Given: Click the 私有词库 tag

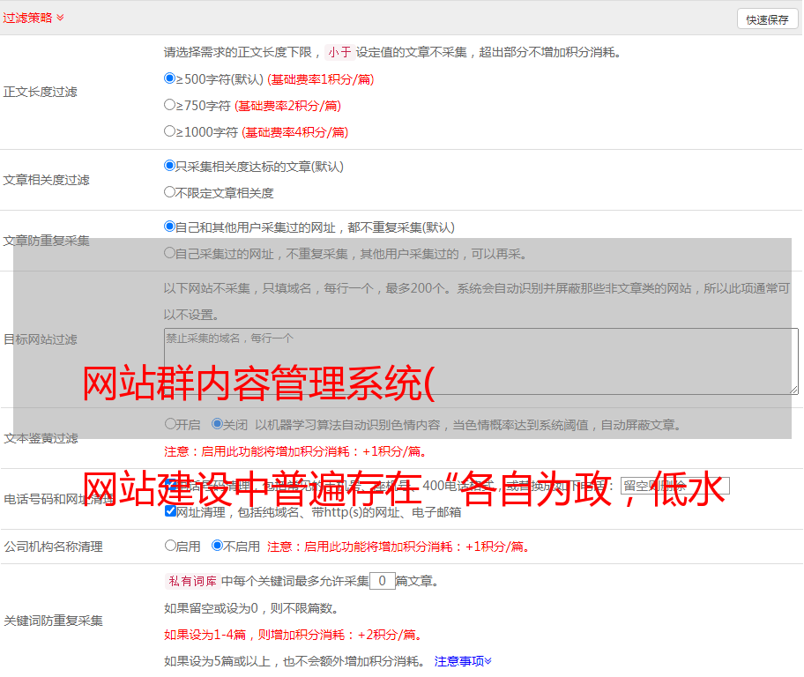Looking at the screenshot, I should (193, 581).
